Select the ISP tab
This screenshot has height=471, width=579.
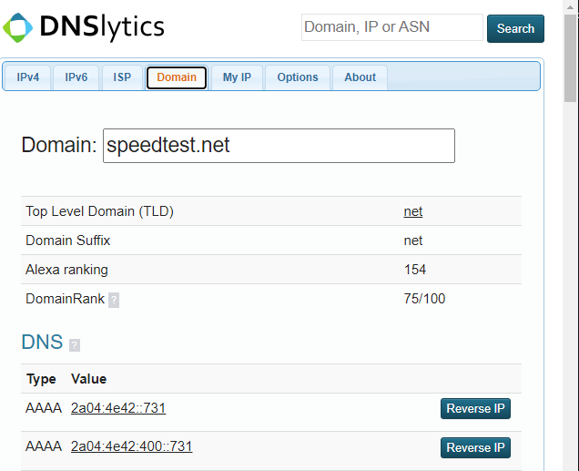click(x=122, y=77)
